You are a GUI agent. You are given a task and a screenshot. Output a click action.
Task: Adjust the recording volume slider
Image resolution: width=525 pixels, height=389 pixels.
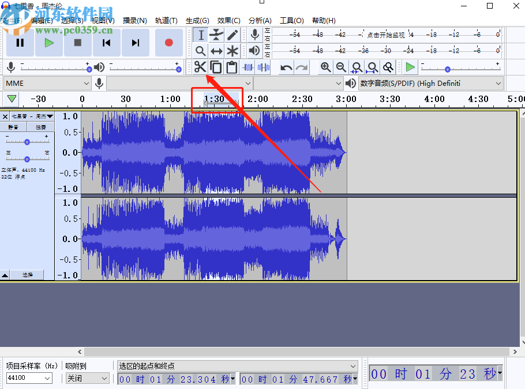tap(89, 69)
